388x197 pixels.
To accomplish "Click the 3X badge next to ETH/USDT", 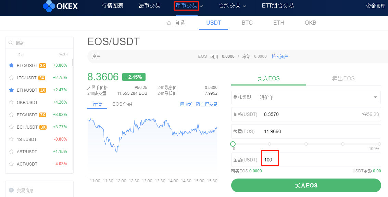I will point(42,90).
